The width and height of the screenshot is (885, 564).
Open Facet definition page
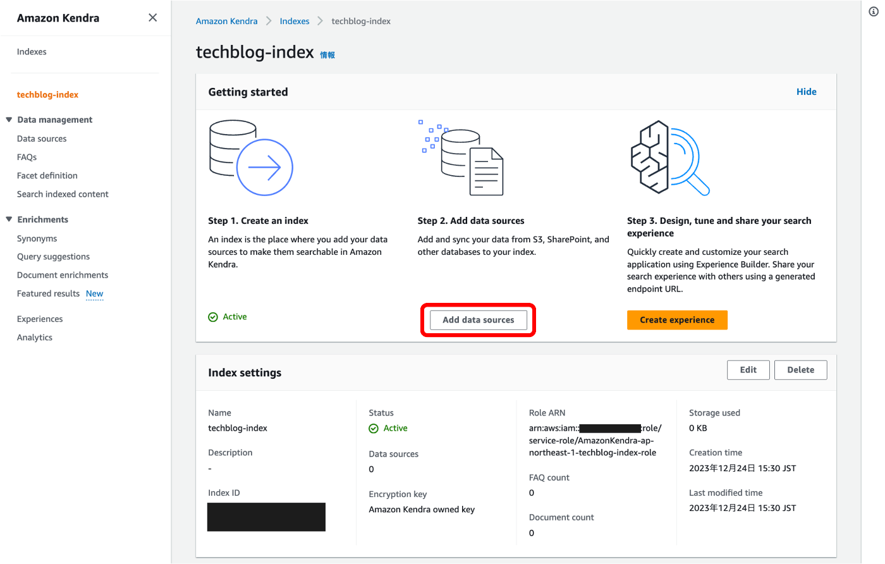47,176
